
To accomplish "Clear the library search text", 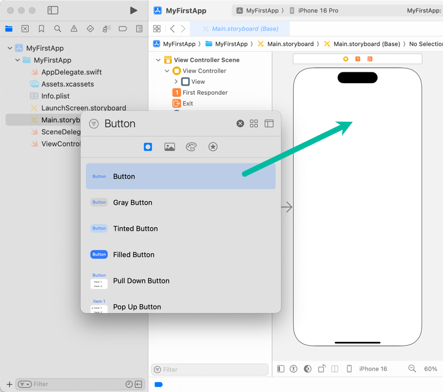I will pyautogui.click(x=240, y=123).
